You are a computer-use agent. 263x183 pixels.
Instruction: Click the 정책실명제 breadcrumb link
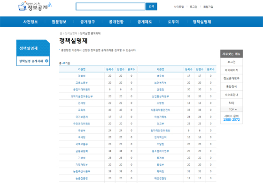click(x=71, y=33)
